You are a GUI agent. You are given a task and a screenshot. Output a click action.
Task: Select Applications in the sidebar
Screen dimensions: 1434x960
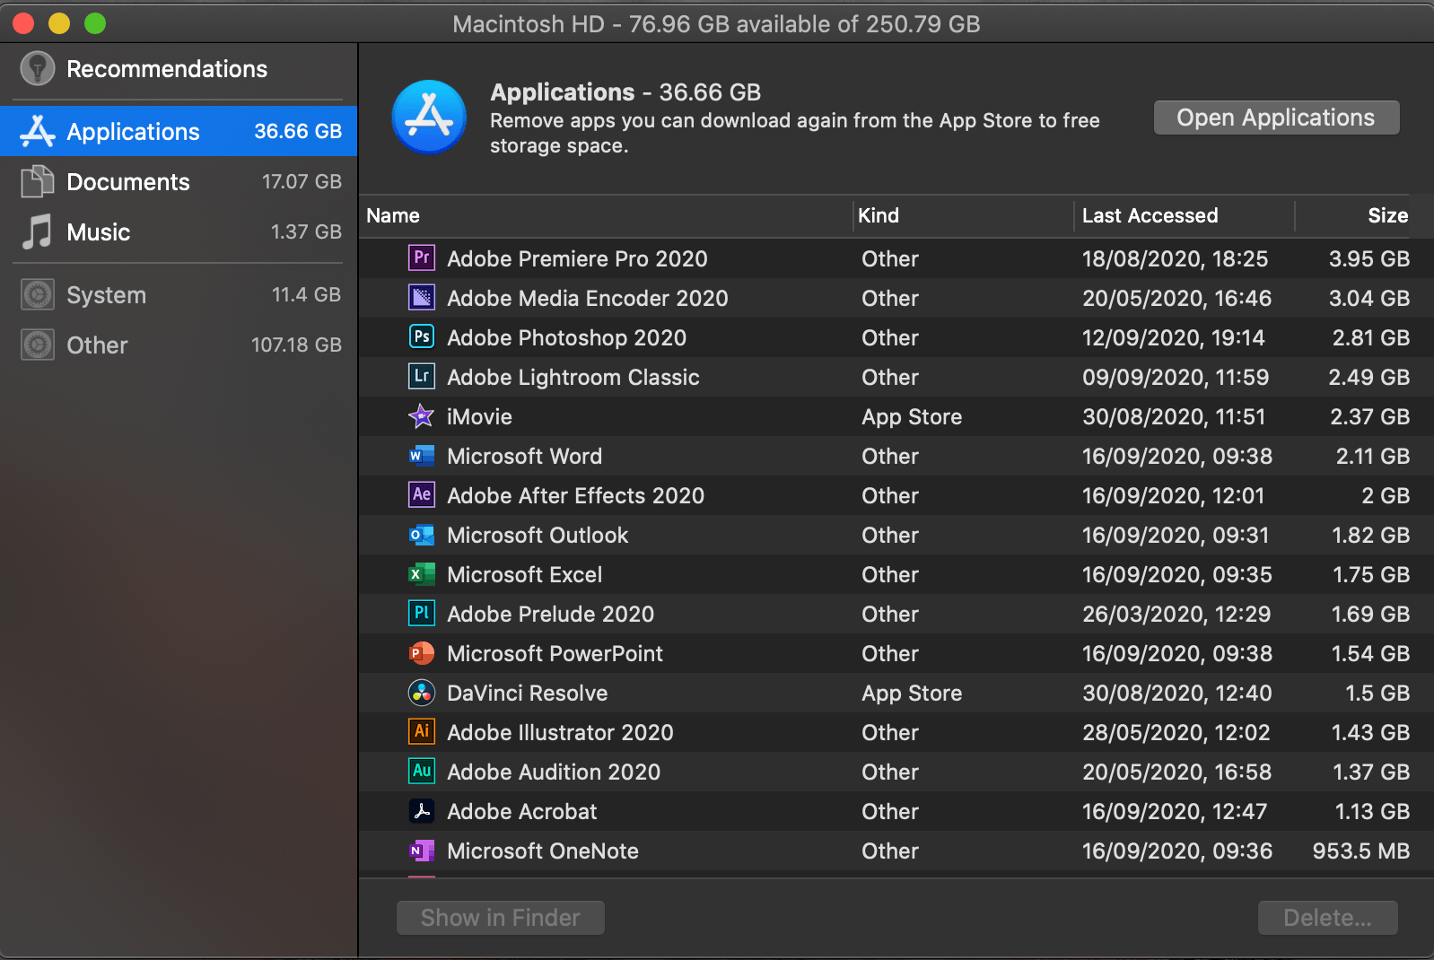(179, 131)
